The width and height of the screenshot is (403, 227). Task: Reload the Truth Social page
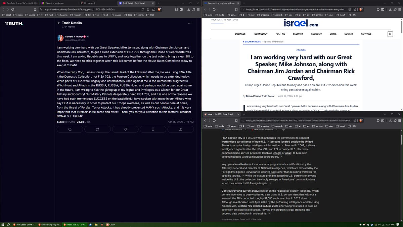click(x=13, y=9)
